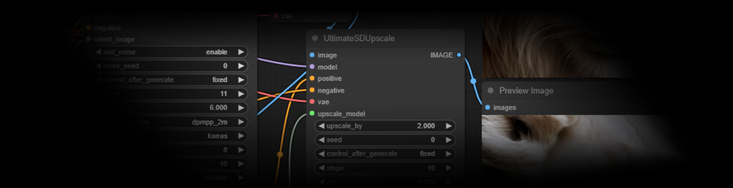Collapse the Preview Image node via its title dot
This screenshot has width=733, height=188.
491,90
